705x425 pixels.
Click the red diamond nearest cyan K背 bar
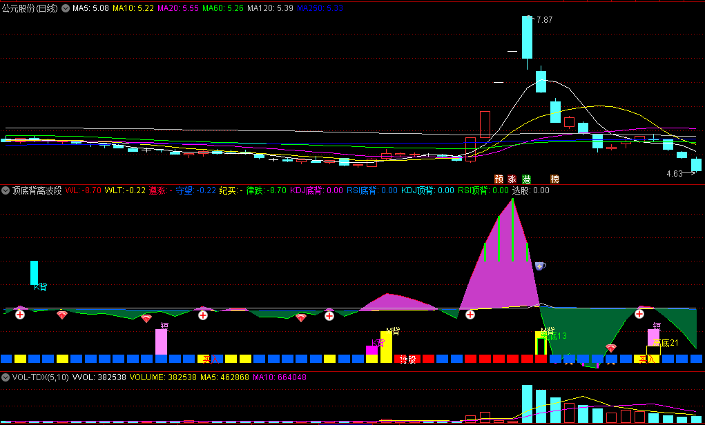62,315
